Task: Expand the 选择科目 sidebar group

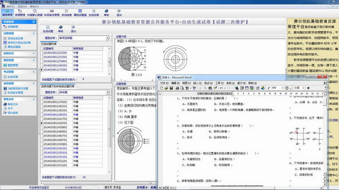Action: tap(34, 53)
